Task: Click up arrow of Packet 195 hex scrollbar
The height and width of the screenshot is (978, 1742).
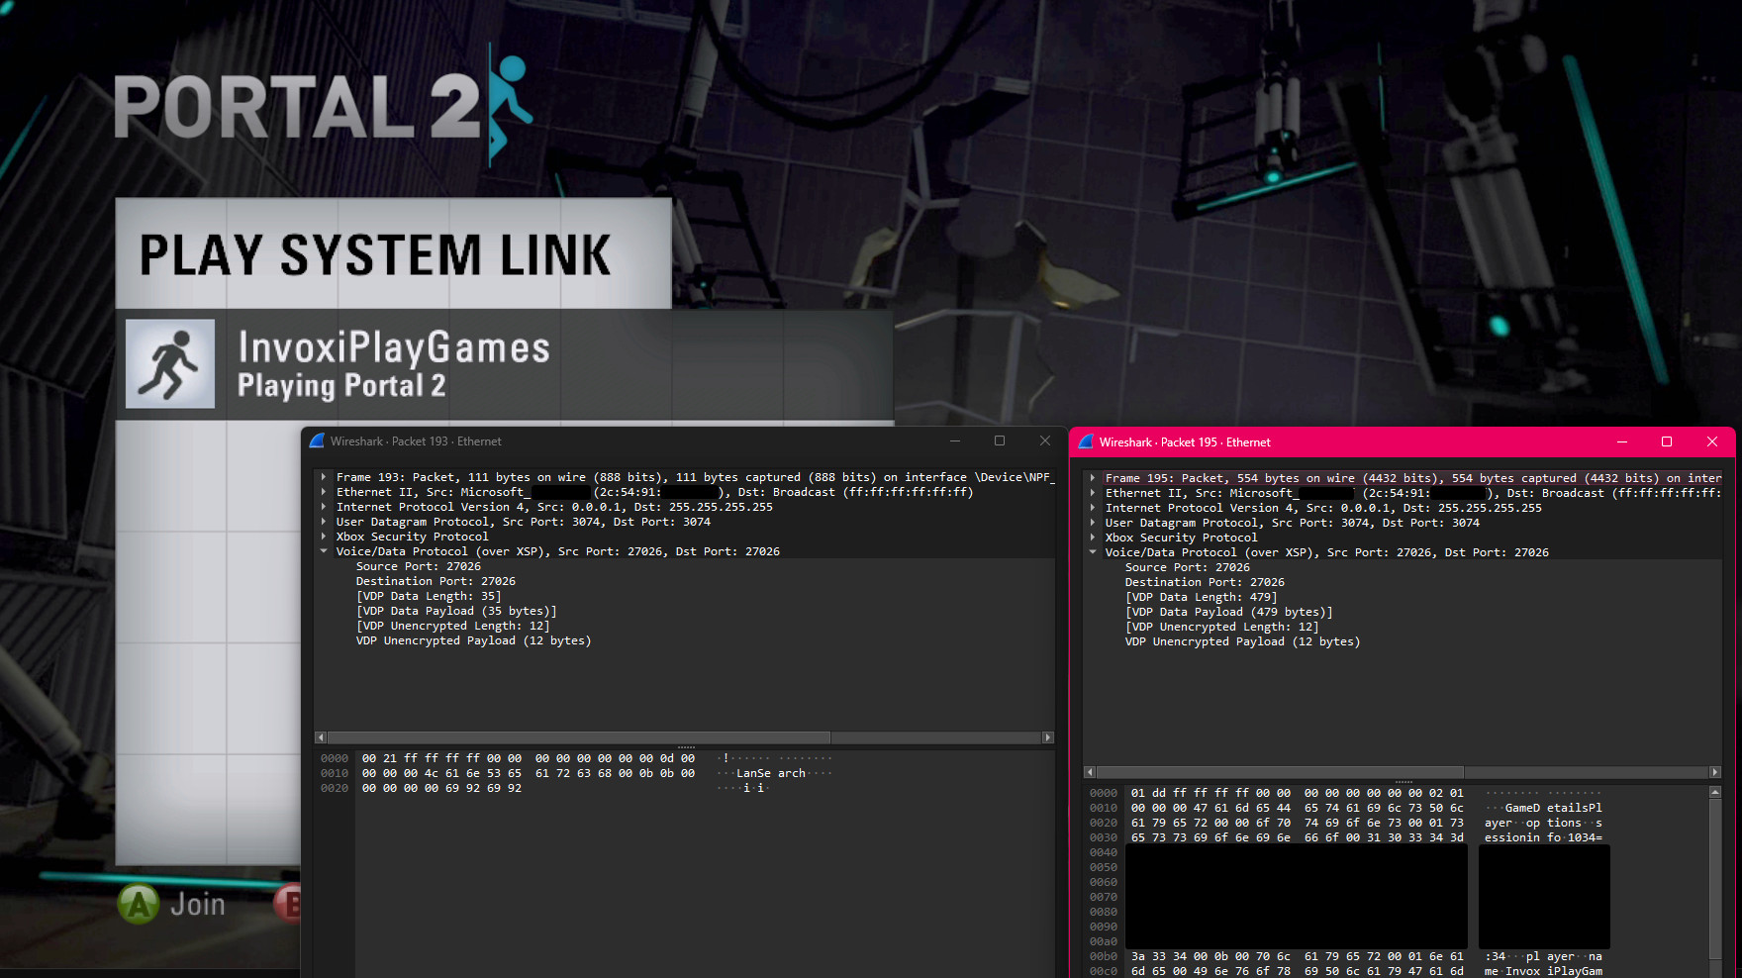Action: [x=1715, y=793]
